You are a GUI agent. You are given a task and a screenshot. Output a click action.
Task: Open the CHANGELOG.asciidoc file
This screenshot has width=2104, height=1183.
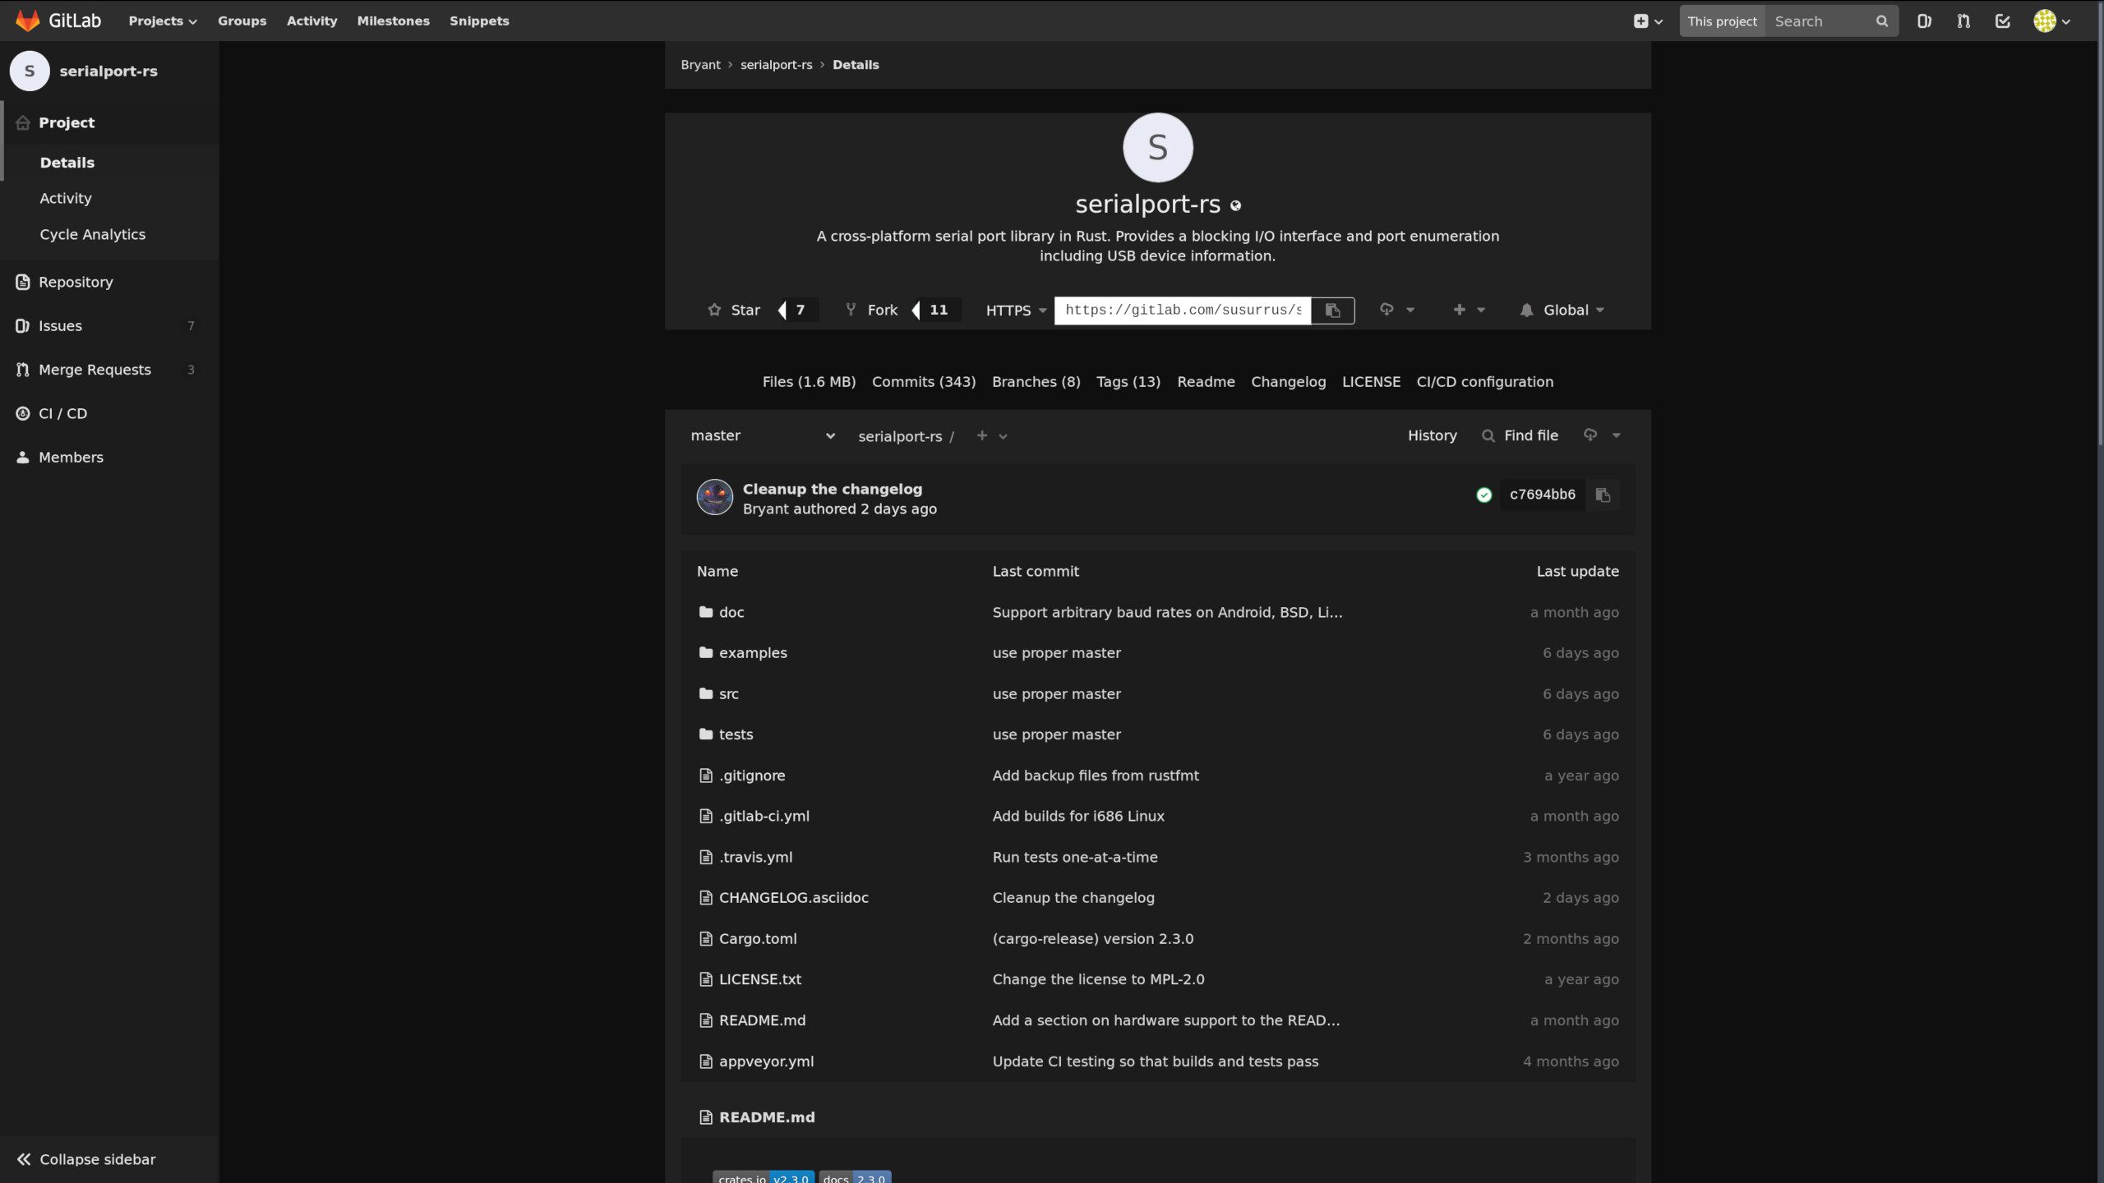click(x=793, y=897)
